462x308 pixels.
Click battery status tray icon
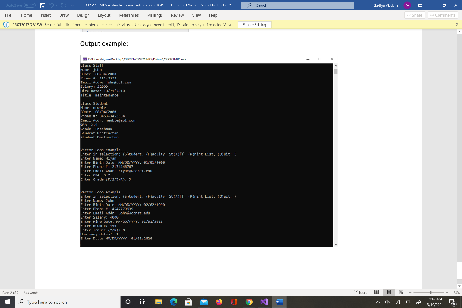click(408, 302)
